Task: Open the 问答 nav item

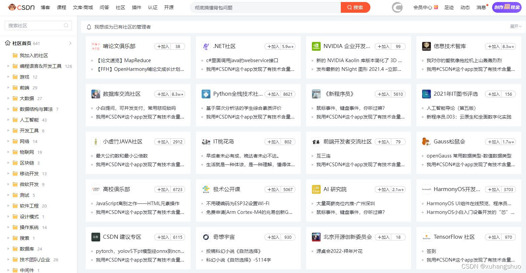Action: pos(105,7)
